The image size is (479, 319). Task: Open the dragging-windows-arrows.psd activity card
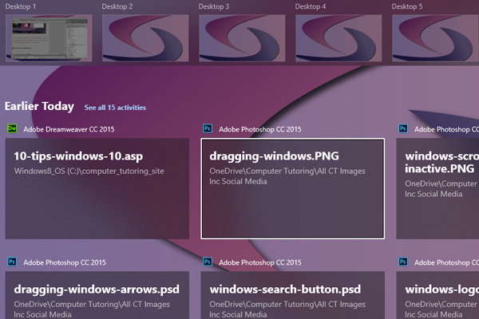[x=97, y=295]
